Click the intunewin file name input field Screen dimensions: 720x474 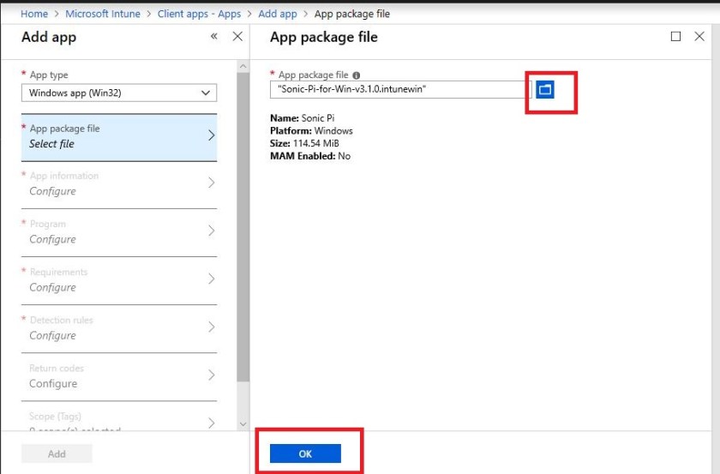pos(399,89)
